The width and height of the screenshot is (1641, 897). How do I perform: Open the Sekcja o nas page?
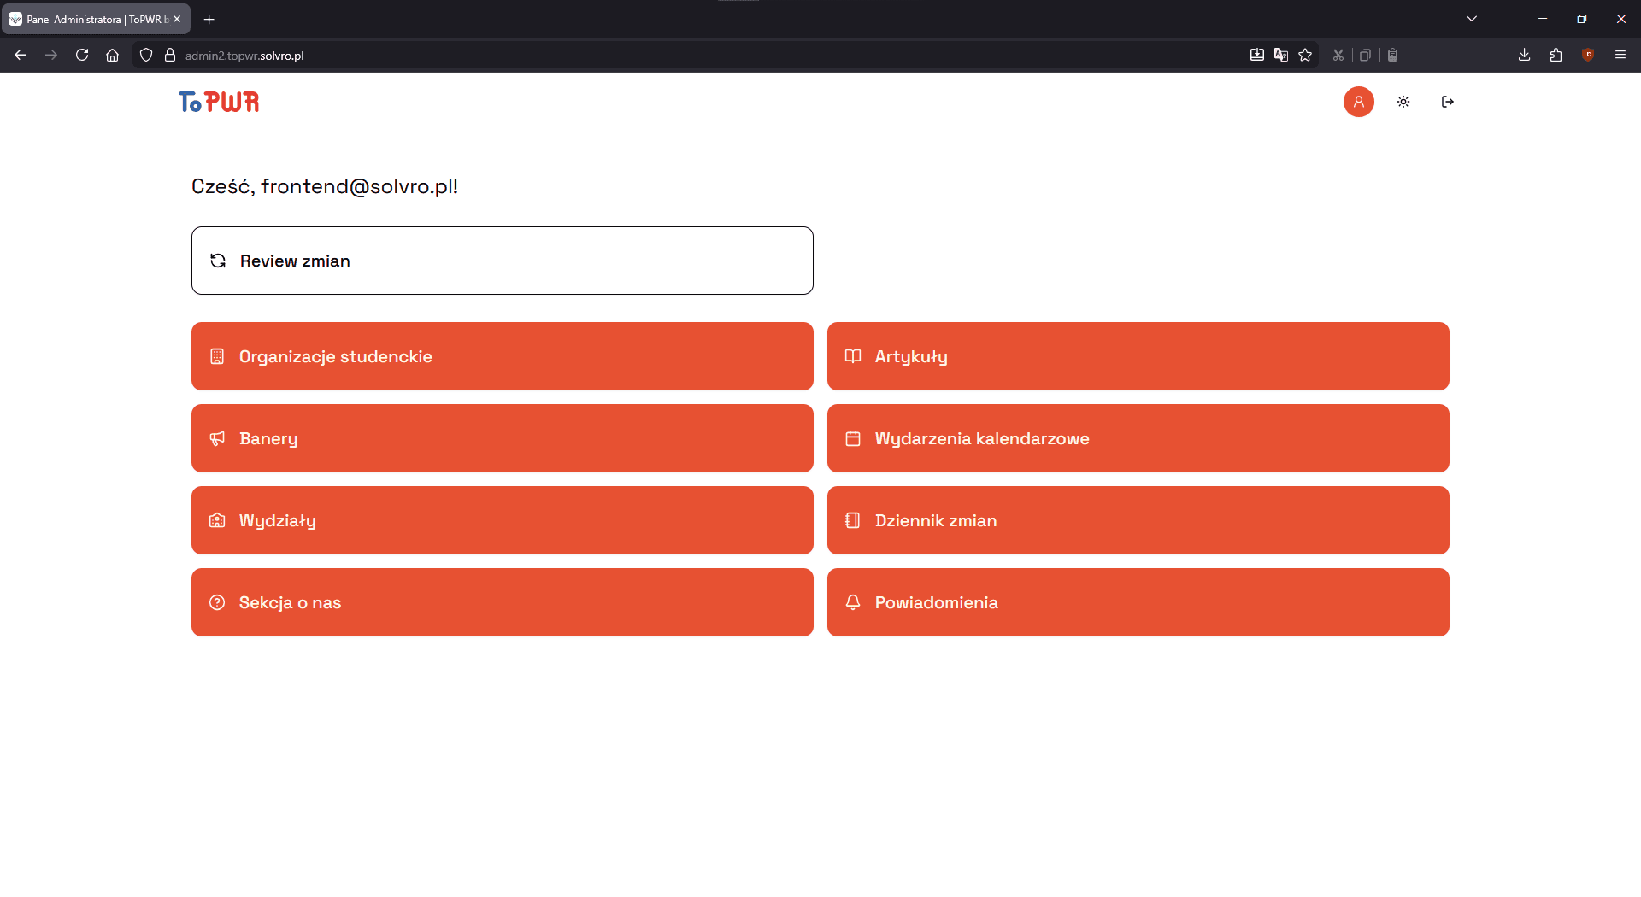pyautogui.click(x=502, y=602)
